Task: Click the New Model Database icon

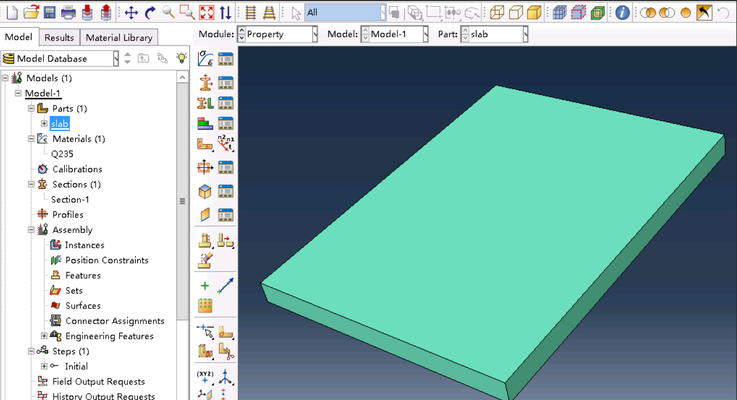Action: 12,12
